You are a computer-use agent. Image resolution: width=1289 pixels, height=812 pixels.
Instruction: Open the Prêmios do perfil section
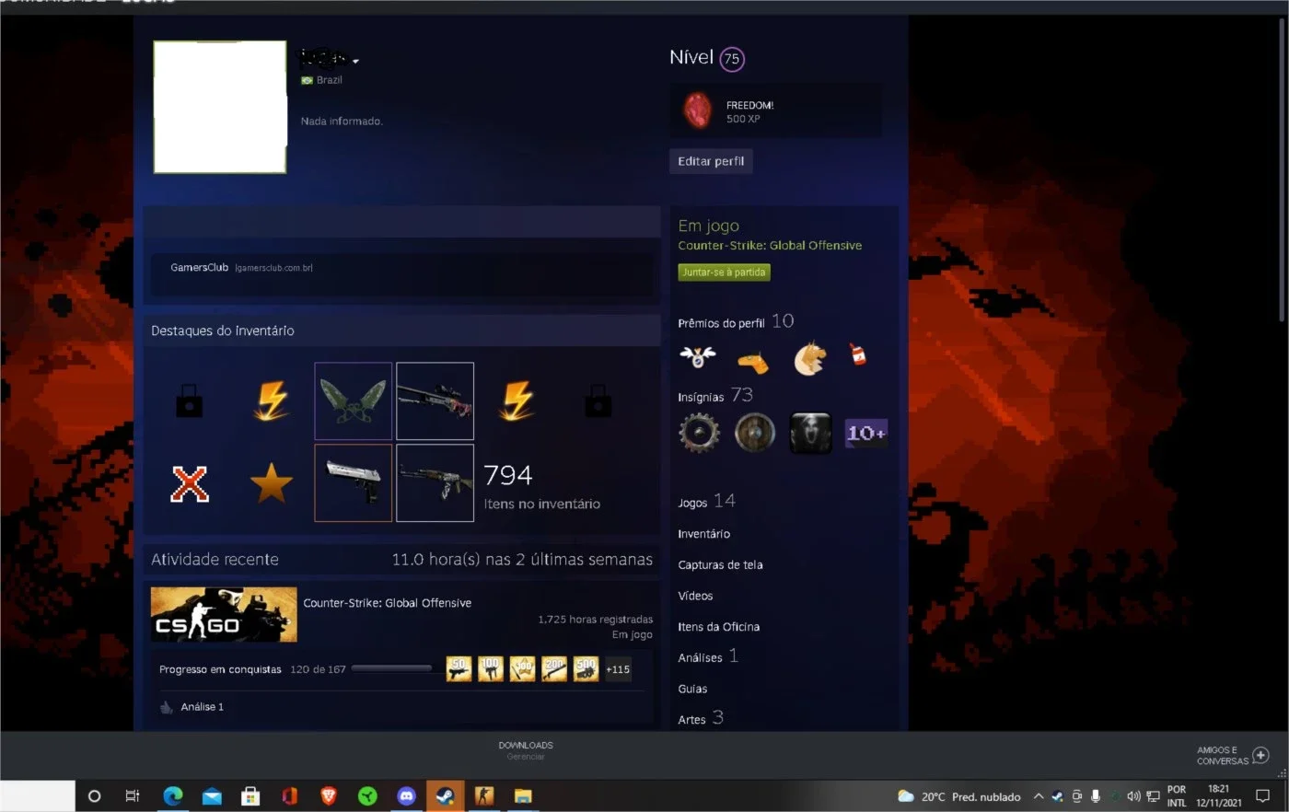pos(736,321)
